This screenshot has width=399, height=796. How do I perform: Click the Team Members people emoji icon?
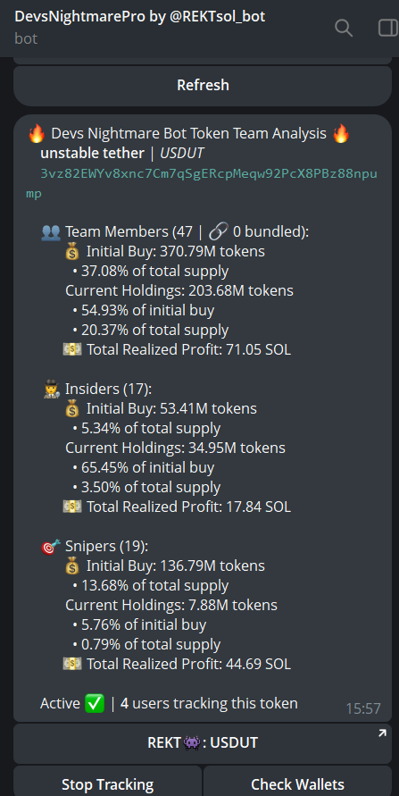click(51, 232)
